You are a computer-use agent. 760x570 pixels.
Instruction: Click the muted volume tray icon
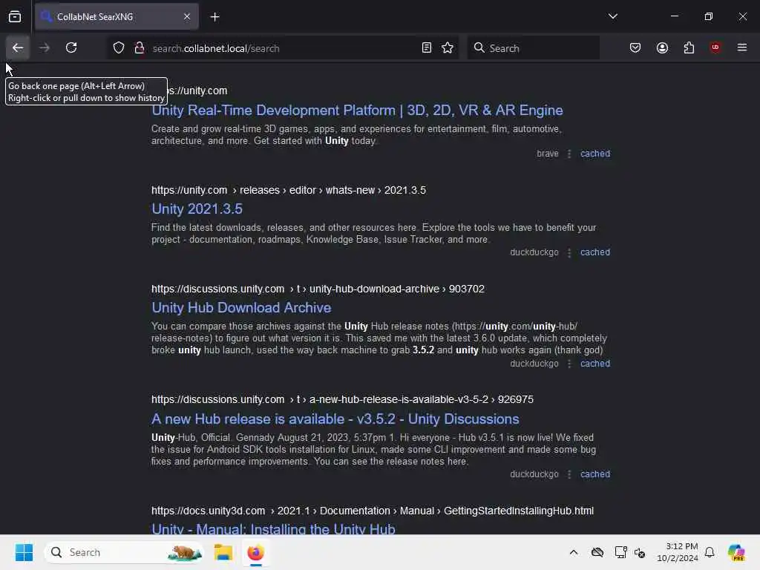640,552
